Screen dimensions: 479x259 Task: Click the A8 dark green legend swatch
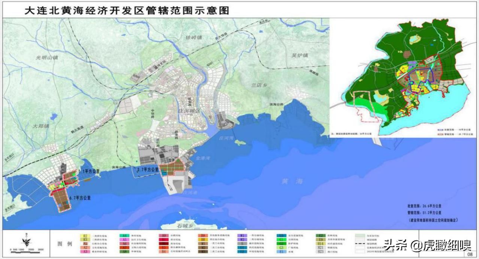pos(124,252)
